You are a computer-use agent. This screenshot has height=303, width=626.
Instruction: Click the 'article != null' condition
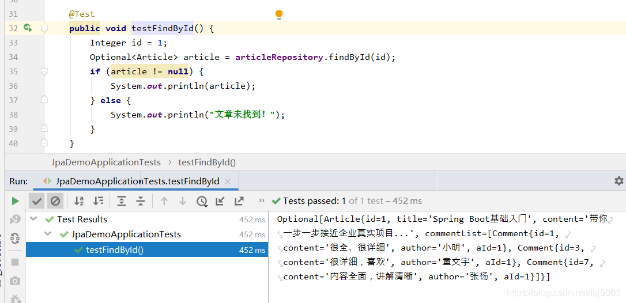150,71
